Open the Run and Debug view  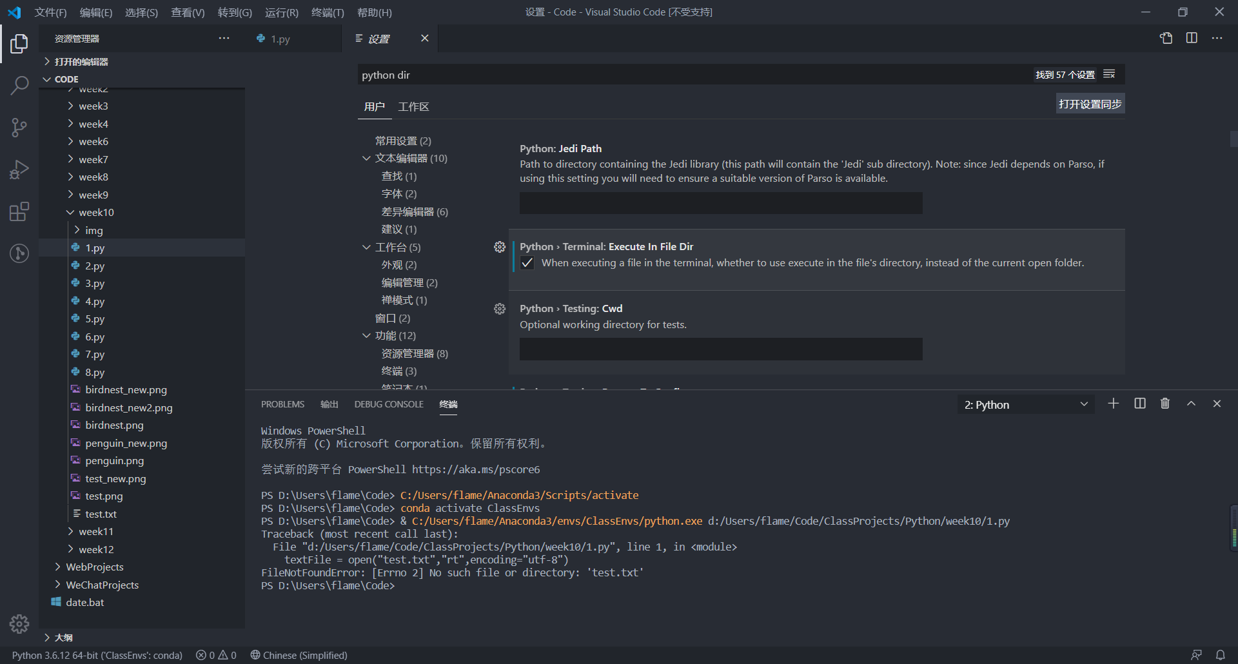click(x=19, y=170)
